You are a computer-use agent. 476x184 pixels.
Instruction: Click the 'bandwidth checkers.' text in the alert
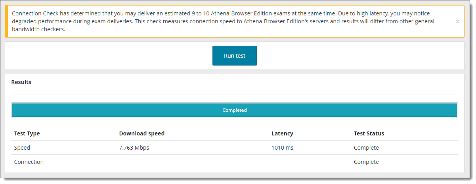[x=38, y=29]
